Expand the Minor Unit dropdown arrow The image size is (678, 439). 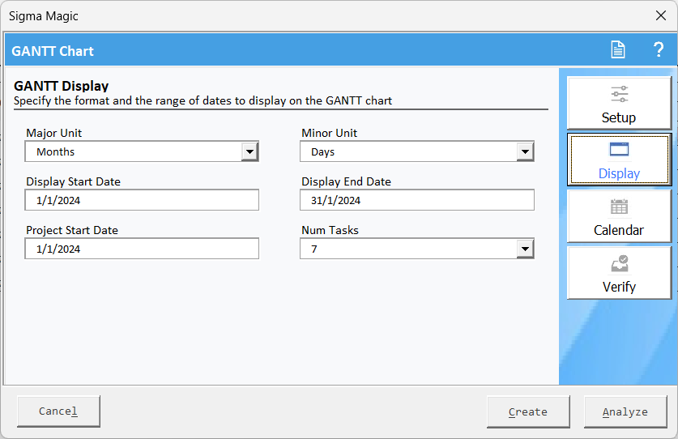click(x=525, y=151)
